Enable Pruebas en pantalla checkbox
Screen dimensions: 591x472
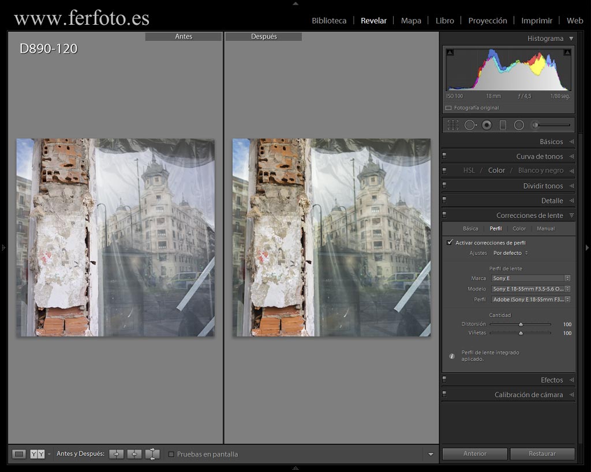(171, 454)
